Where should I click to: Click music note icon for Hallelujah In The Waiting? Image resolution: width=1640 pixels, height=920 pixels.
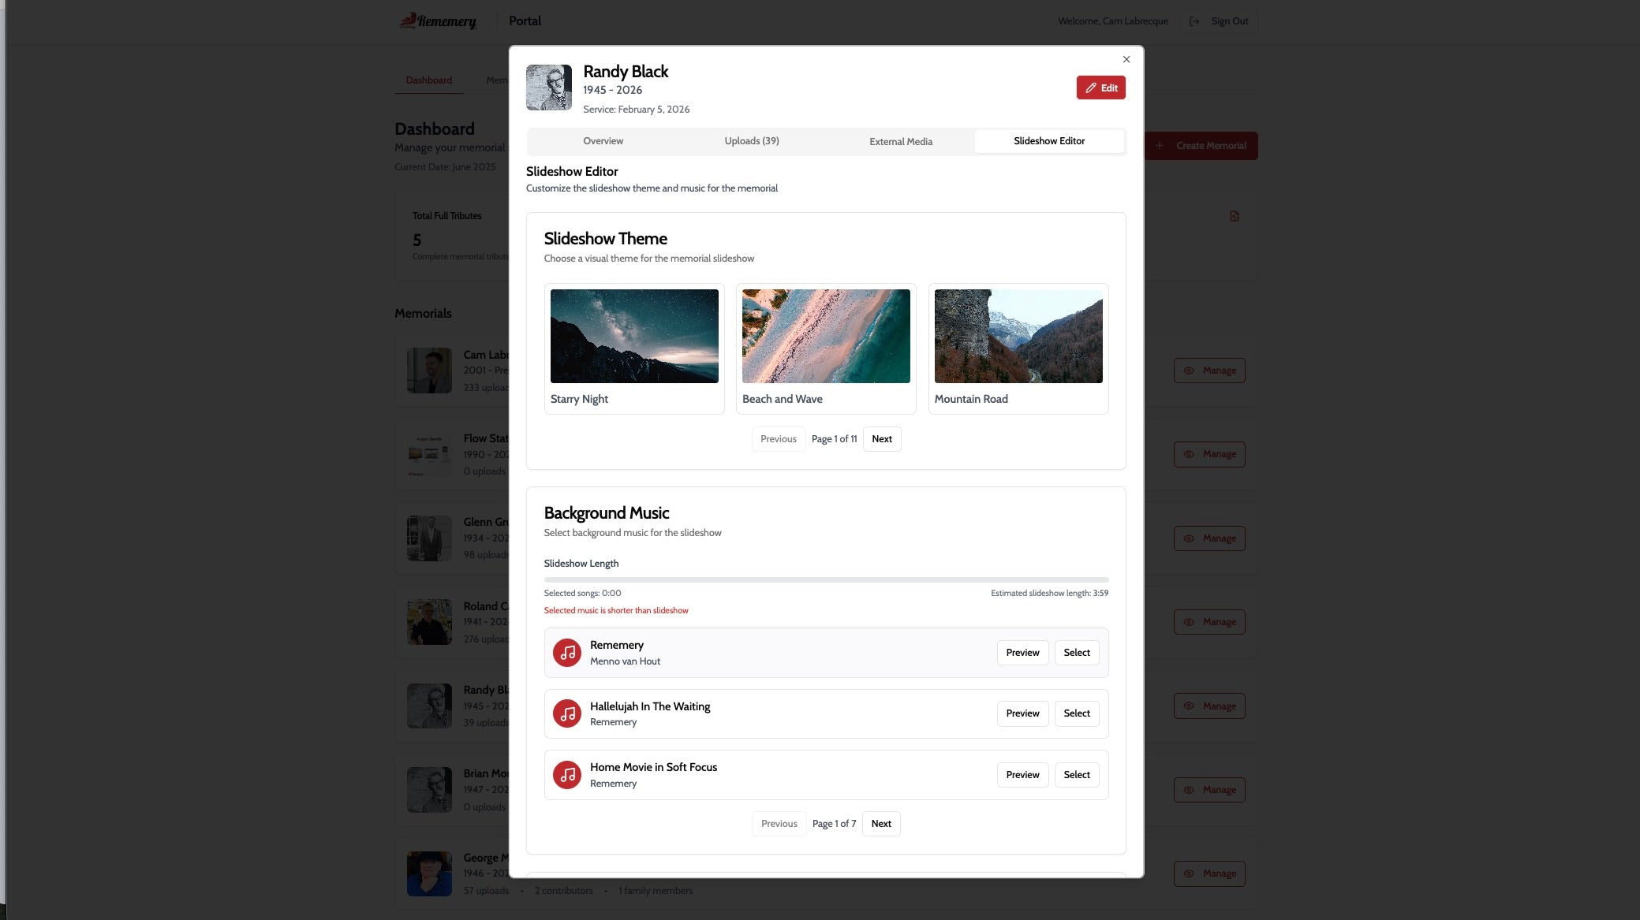point(566,713)
